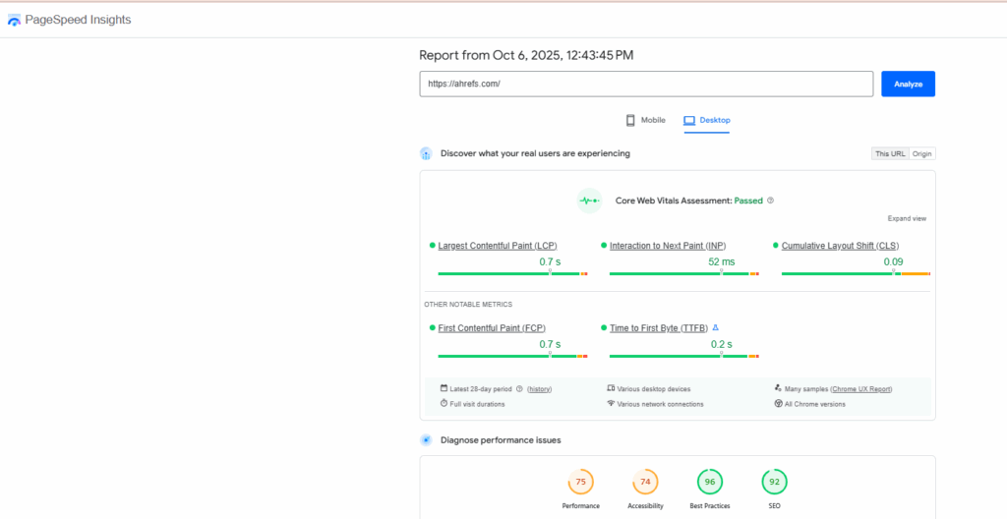Viewport: 1007px width, 519px height.
Task: Select the This URL toggle option
Action: click(889, 154)
